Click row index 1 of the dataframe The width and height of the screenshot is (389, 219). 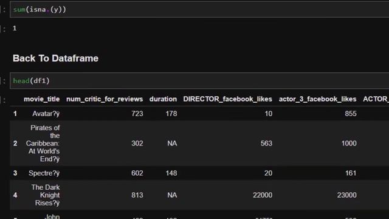click(x=15, y=114)
